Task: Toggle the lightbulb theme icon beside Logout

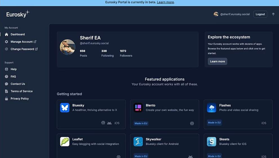Action: [x=273, y=14]
